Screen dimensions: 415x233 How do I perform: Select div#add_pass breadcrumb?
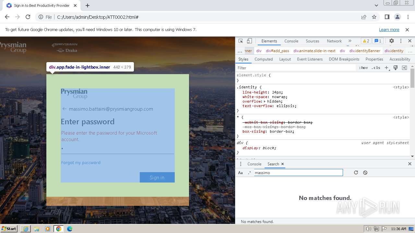(x=278, y=51)
